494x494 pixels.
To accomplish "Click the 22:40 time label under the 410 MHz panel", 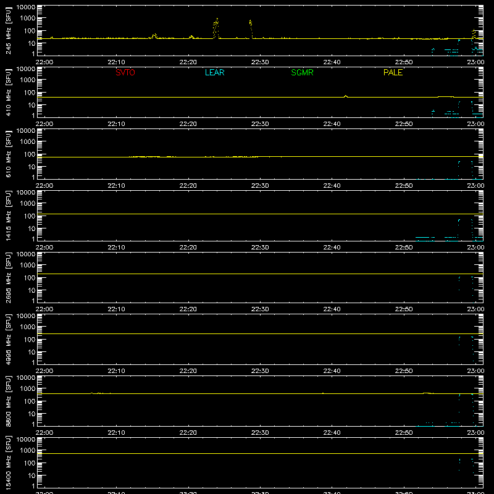I will [332, 124].
